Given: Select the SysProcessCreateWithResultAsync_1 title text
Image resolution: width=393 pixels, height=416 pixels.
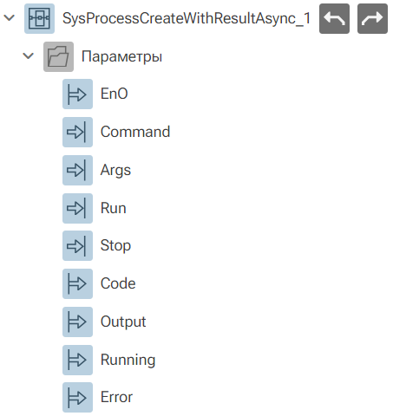Looking at the screenshot, I should (x=187, y=19).
